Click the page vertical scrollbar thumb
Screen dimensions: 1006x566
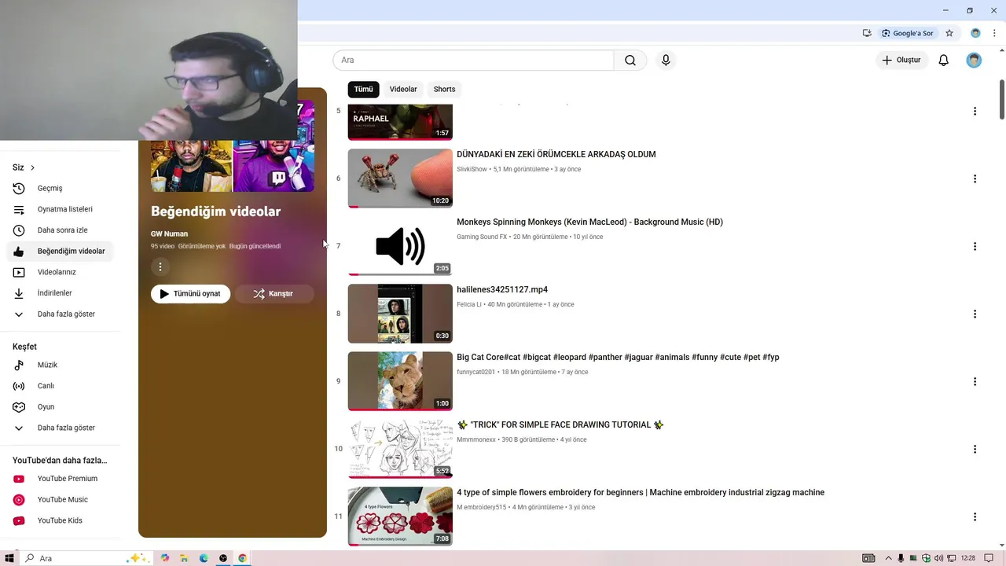pyautogui.click(x=1002, y=100)
